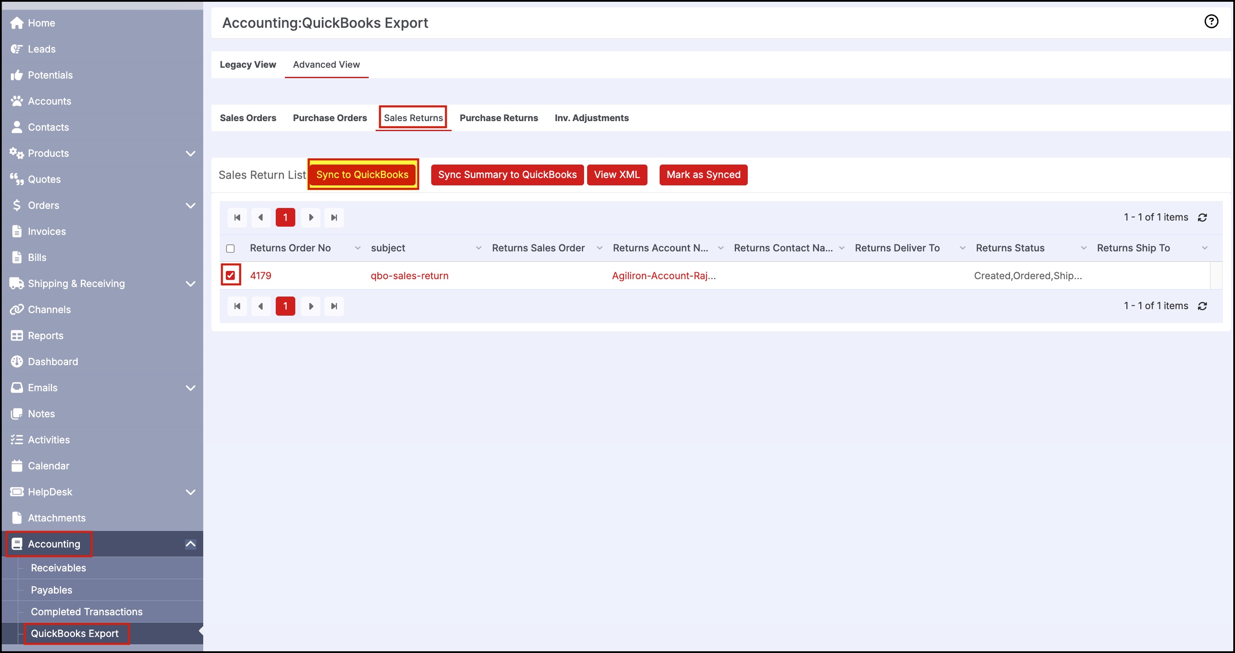Open the qbo-sales-return subject link

pos(409,276)
